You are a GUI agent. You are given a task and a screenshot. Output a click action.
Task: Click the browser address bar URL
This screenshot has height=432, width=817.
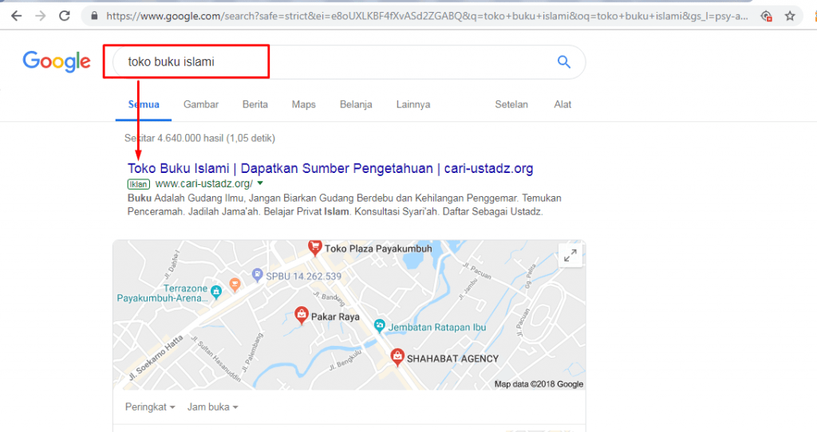click(x=427, y=16)
